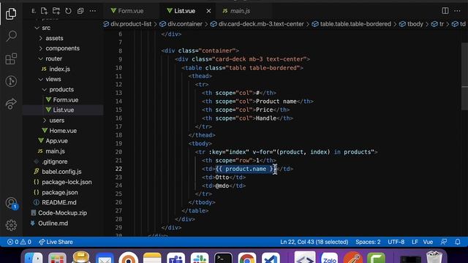This screenshot has height=263, width=468.
Task: Start Live Share from the status bar
Action: 56,242
